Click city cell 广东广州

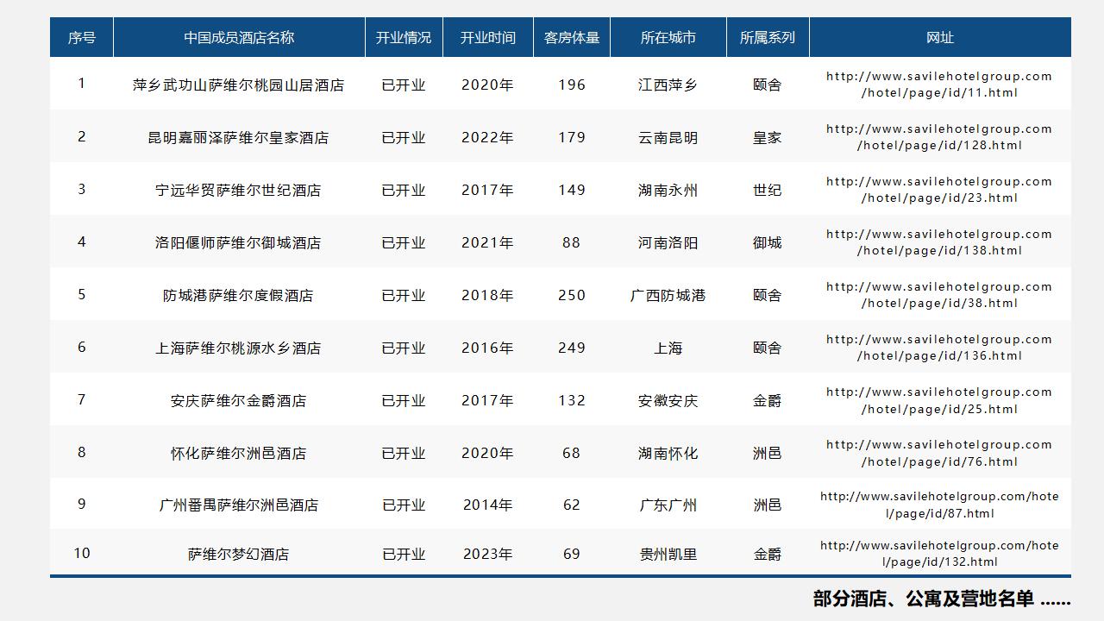[668, 505]
